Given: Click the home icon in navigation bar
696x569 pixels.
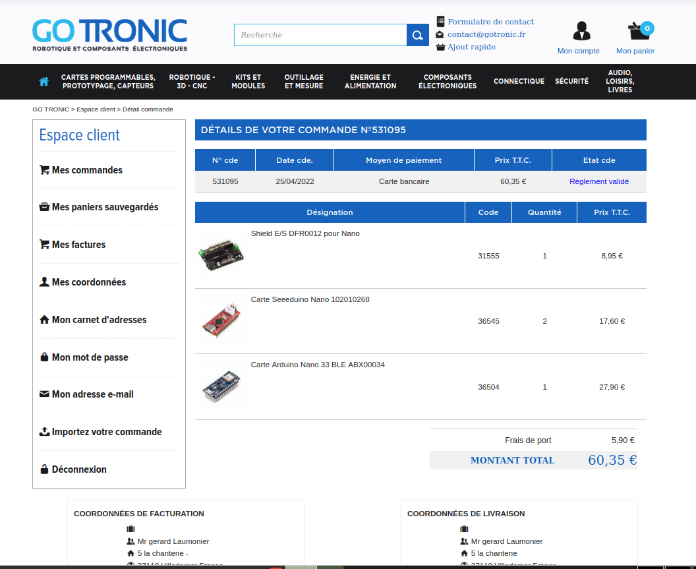Looking at the screenshot, I should tap(44, 82).
